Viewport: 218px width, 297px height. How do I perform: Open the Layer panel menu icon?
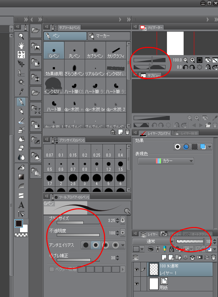tap(135, 233)
